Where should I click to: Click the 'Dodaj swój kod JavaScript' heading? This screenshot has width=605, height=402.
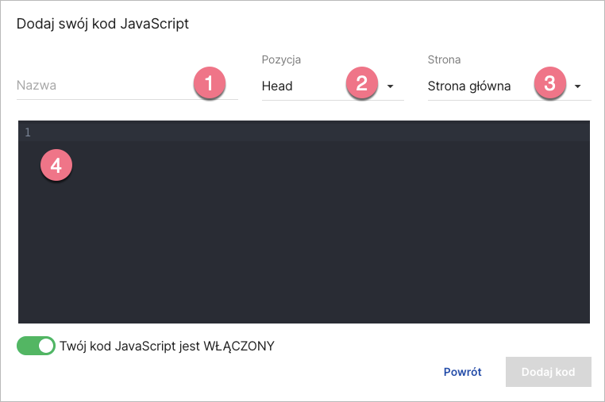point(102,24)
